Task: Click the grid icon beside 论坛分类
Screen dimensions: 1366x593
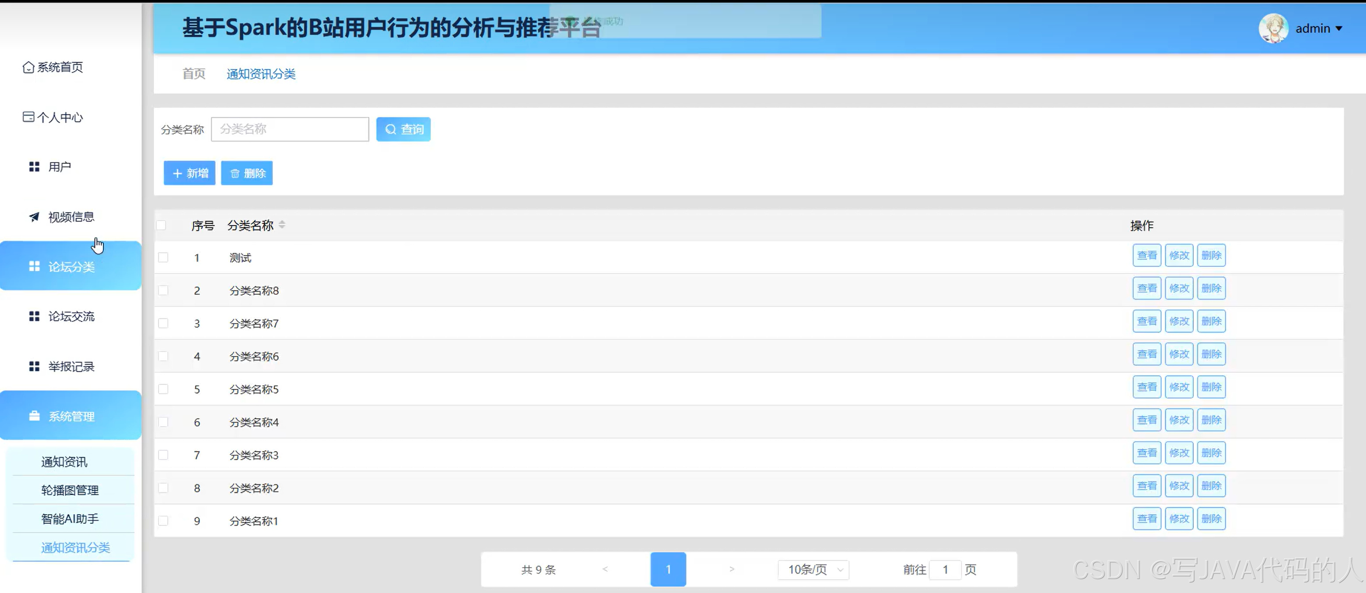Action: coord(35,266)
